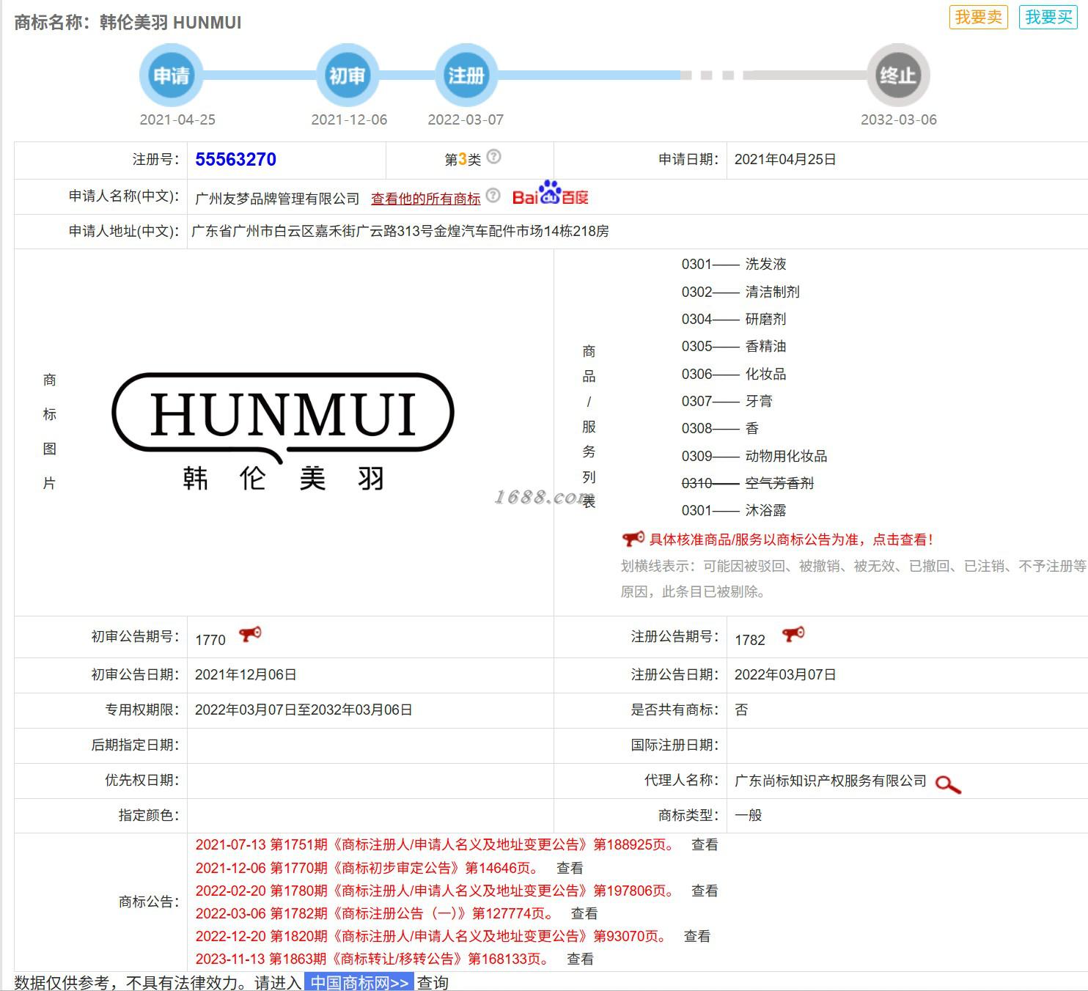Click megaphone icon next to 1770
1088x991 pixels.
point(250,634)
